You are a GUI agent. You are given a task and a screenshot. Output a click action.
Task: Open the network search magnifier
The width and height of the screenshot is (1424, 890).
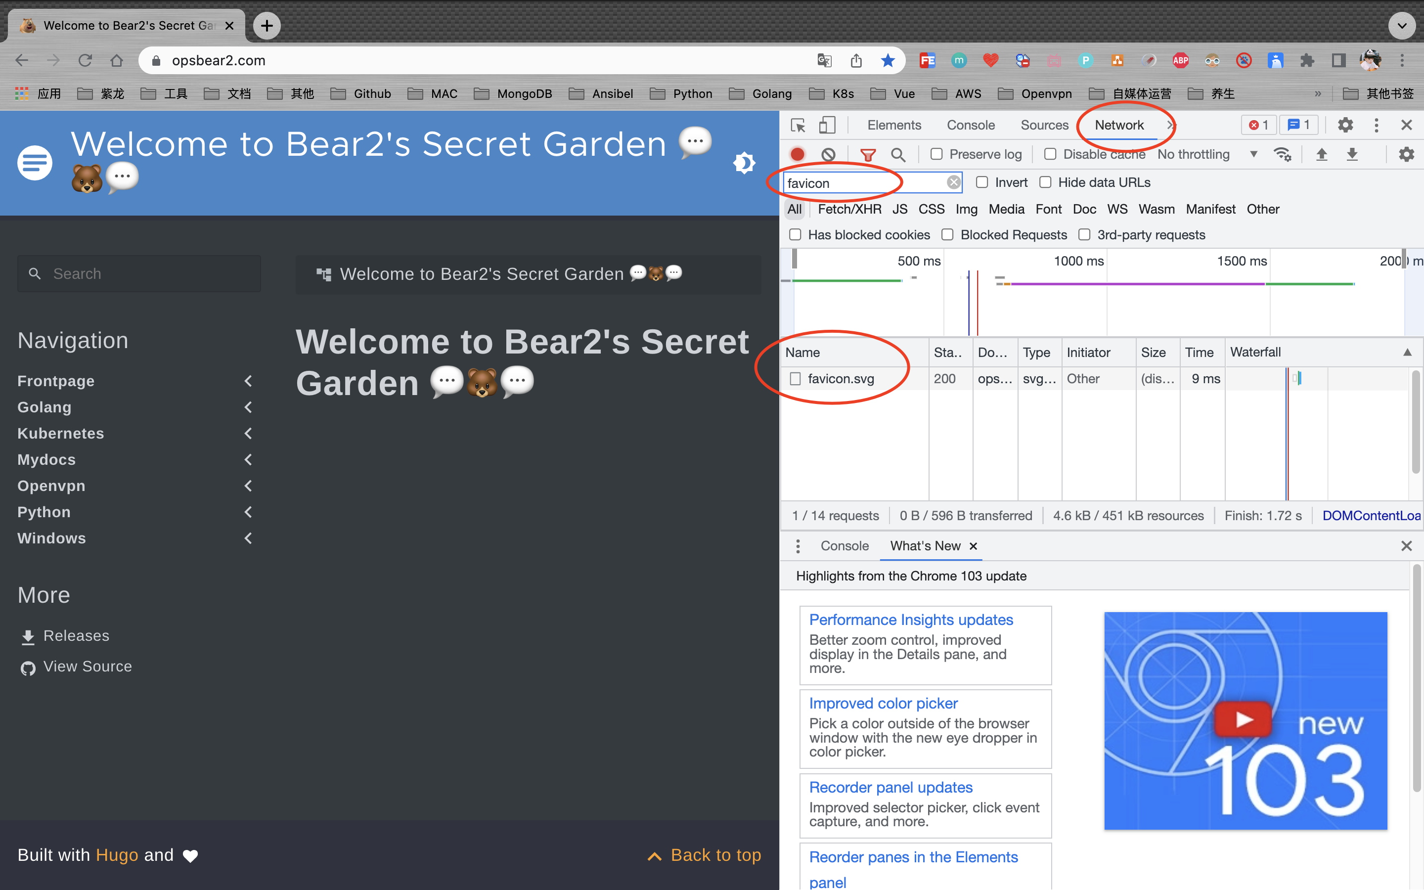point(897,155)
